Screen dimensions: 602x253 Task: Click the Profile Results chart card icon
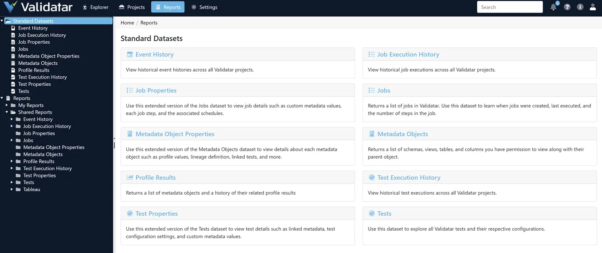[x=130, y=177]
